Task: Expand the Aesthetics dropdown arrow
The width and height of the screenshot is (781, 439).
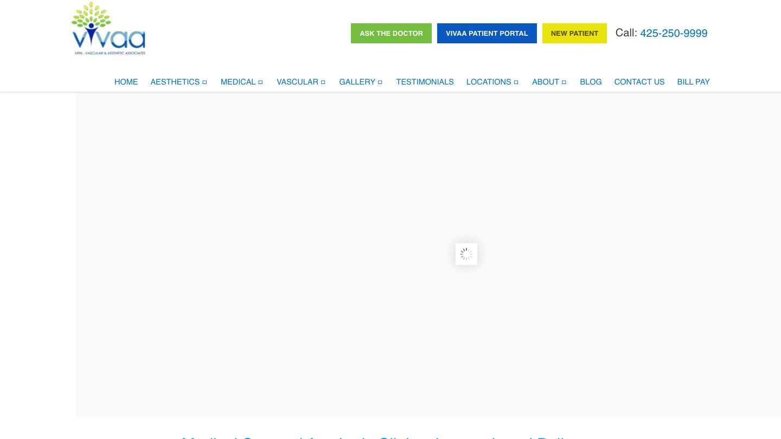Action: click(204, 82)
